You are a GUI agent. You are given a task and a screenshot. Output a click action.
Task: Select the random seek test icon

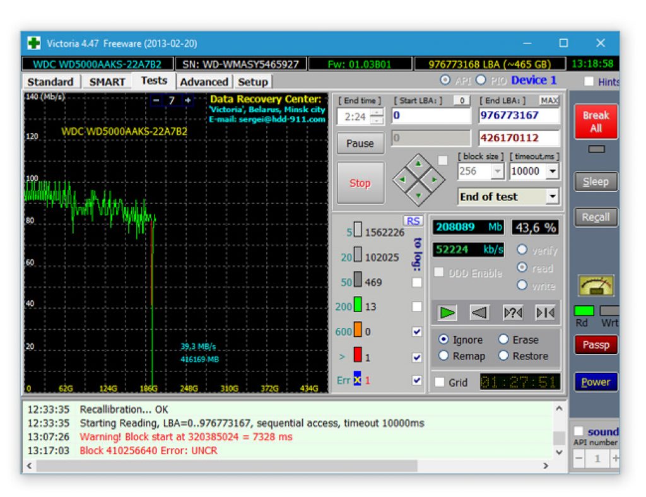pyautogui.click(x=513, y=313)
